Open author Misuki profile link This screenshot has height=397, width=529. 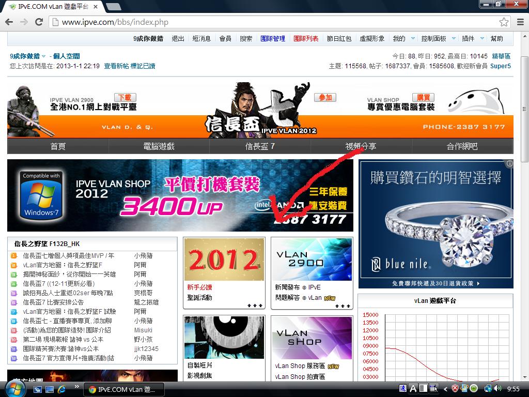coord(143,330)
